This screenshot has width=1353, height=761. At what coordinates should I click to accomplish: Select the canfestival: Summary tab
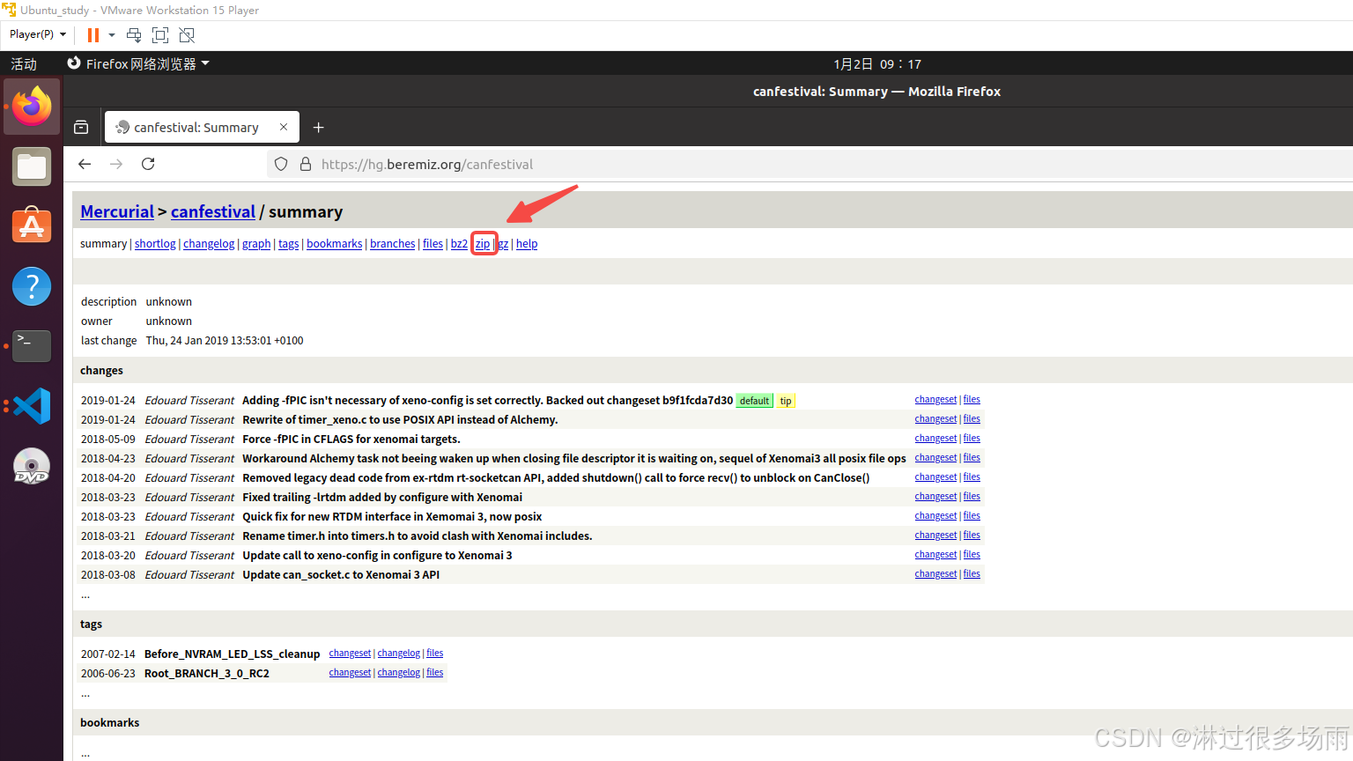coord(202,127)
